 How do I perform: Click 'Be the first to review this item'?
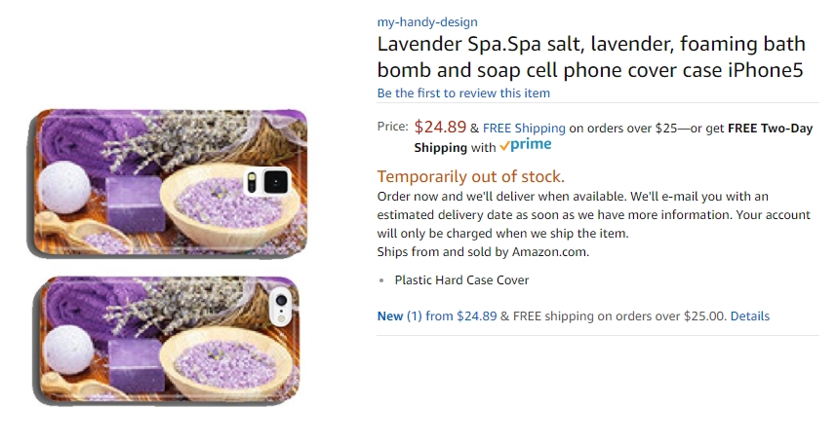(463, 93)
